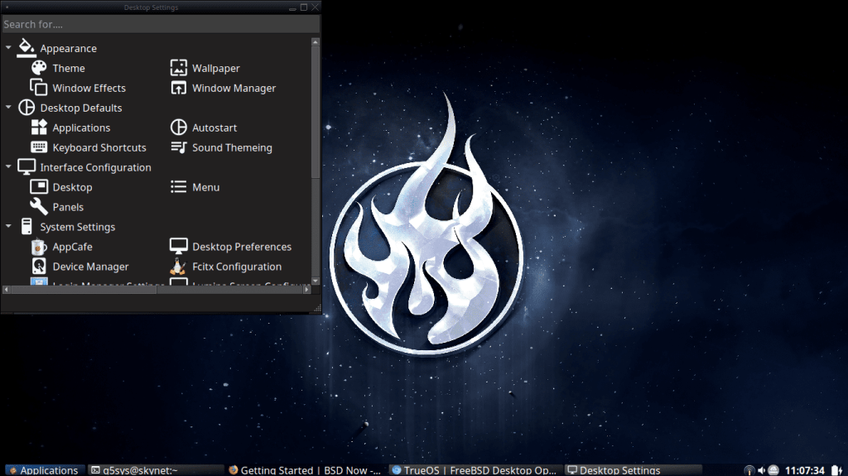Click the horizontal scrollbar left arrow
The image size is (848, 476).
pos(6,290)
